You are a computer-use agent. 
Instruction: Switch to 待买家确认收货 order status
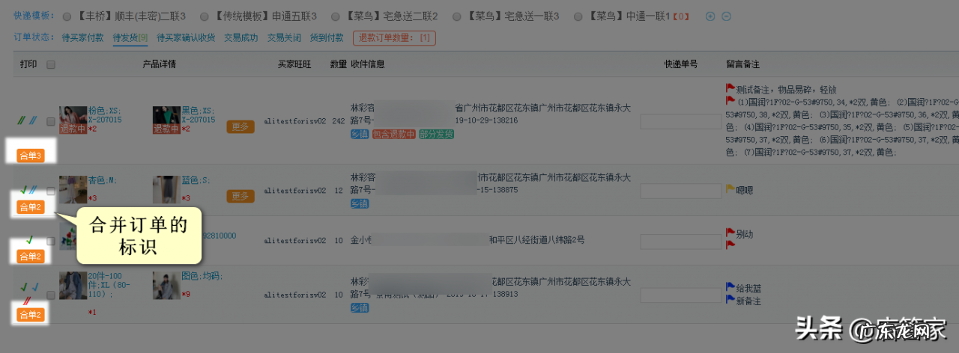[x=186, y=37]
